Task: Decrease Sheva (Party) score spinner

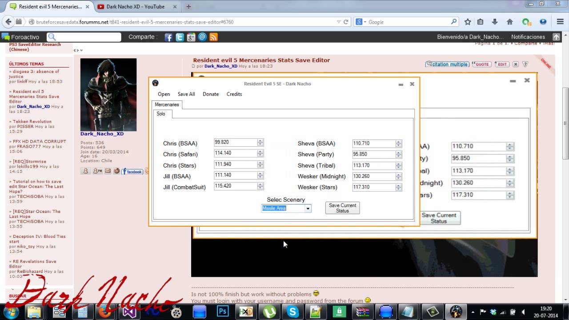Action: point(398,156)
